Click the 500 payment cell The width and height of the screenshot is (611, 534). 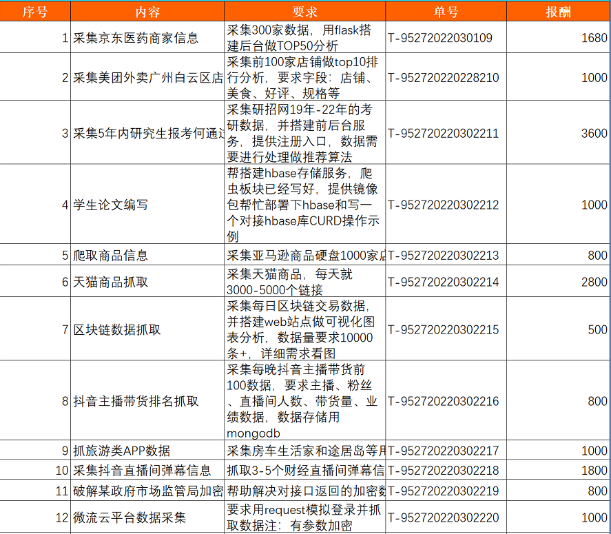(559, 329)
